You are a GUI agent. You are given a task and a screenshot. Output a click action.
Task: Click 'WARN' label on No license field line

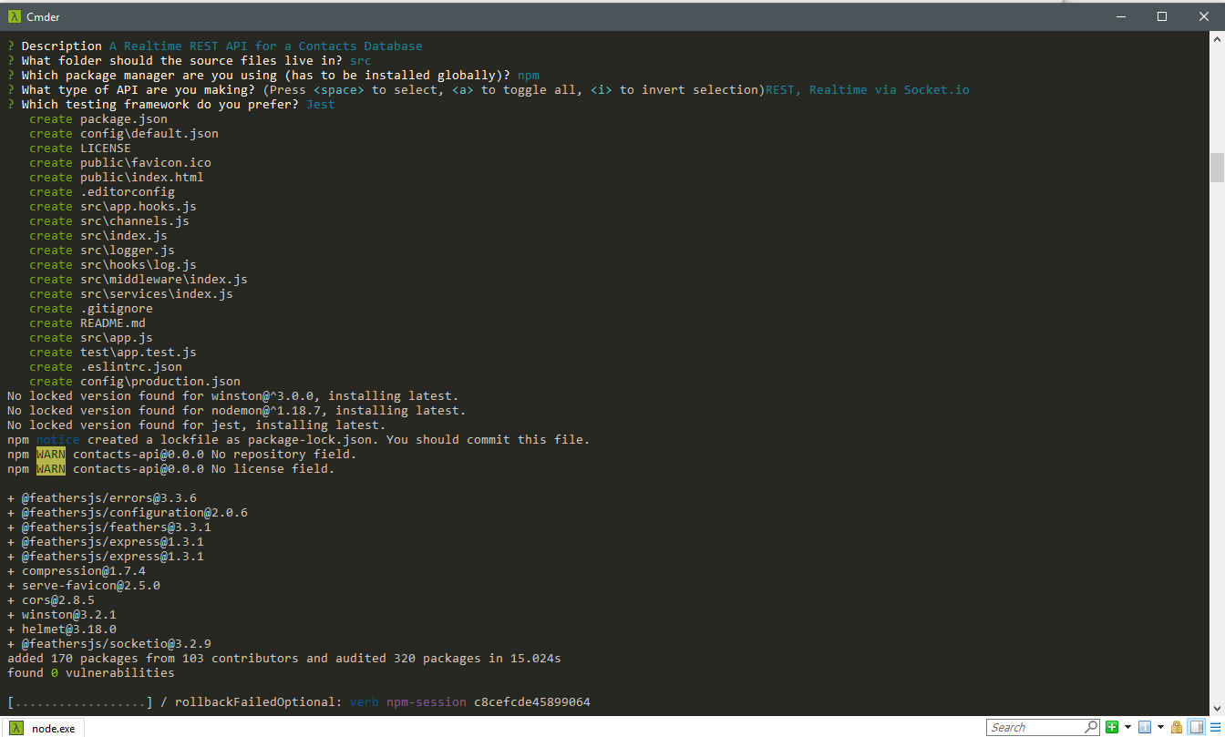pos(51,469)
